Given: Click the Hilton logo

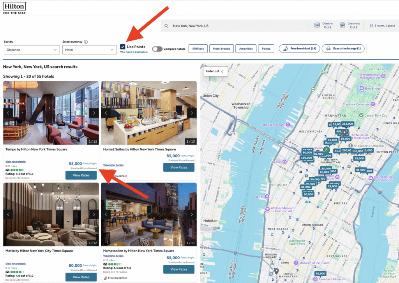Looking at the screenshot, I should [14, 8].
